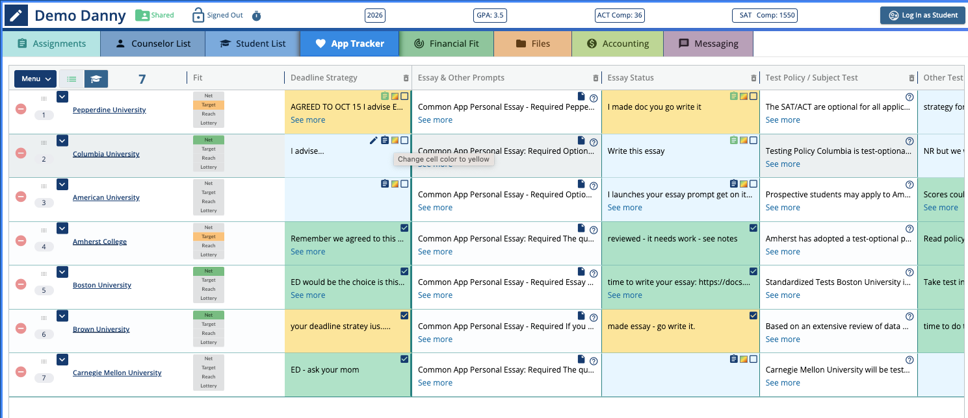The width and height of the screenshot is (968, 418).
Task: Remove Pepperdine University with red minus icon
Action: [21, 109]
